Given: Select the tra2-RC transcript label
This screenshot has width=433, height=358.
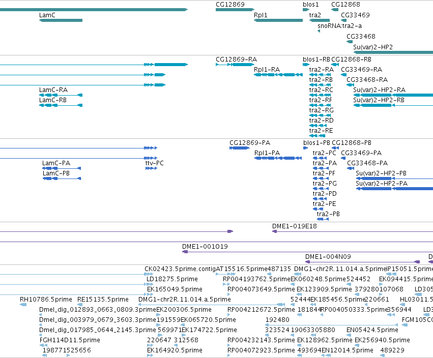Looking at the screenshot, I should (x=321, y=90).
